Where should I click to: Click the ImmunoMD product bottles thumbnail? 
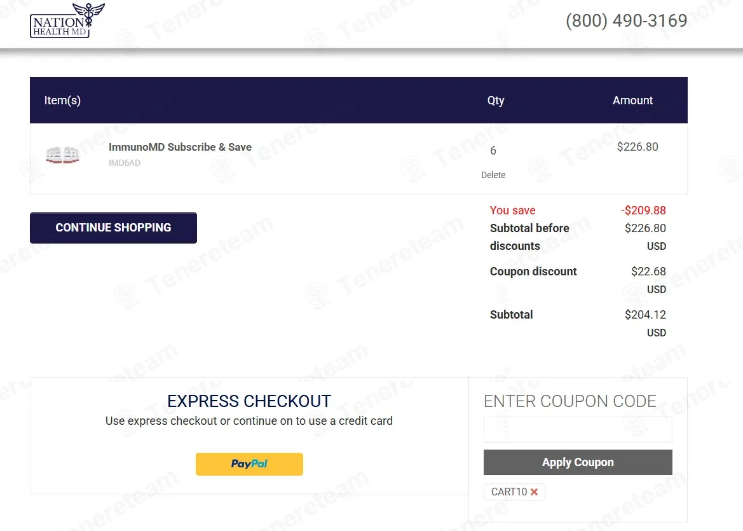[62, 155]
